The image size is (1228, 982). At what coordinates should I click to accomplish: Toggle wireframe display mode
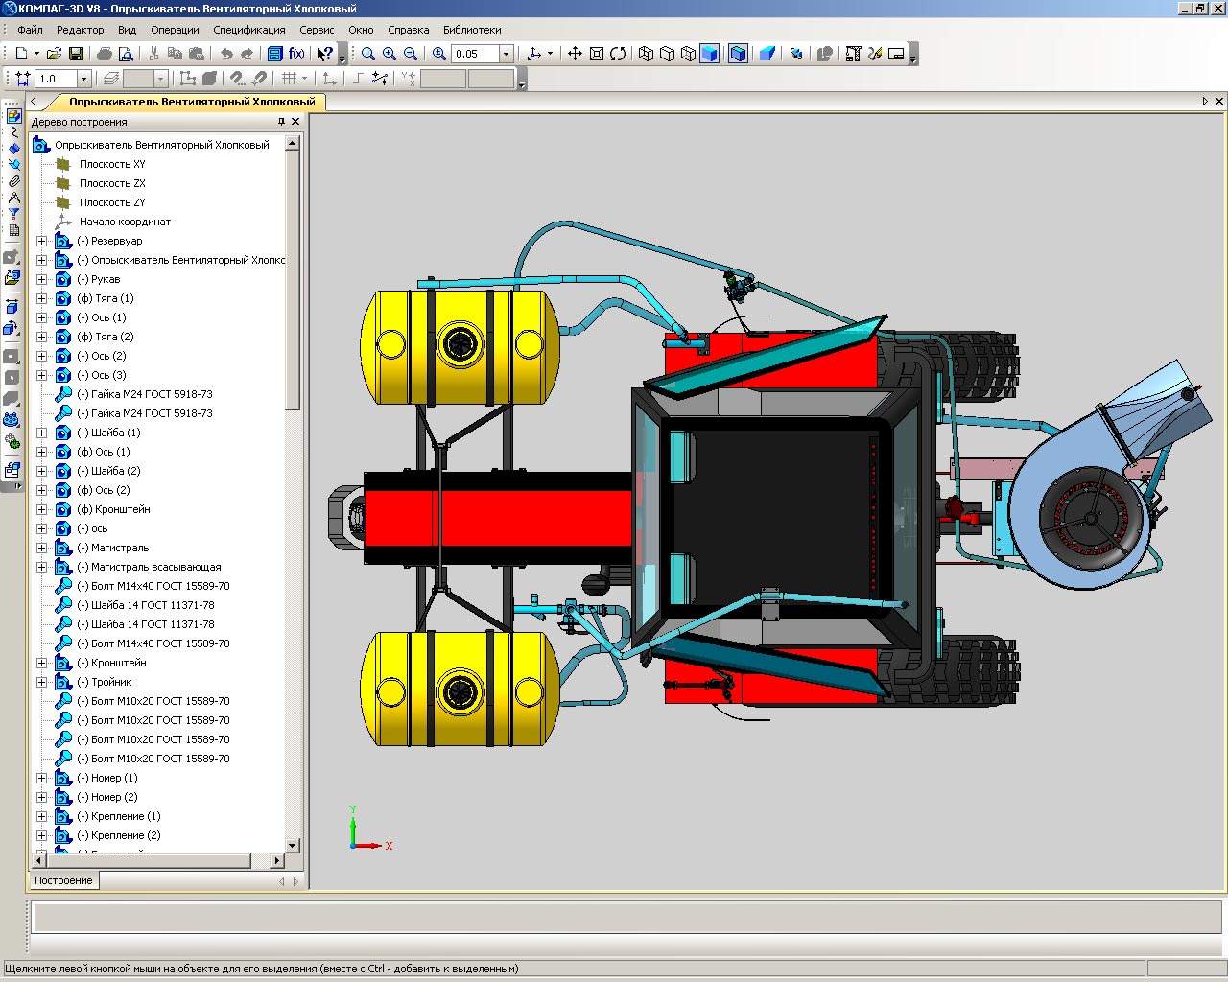(646, 54)
